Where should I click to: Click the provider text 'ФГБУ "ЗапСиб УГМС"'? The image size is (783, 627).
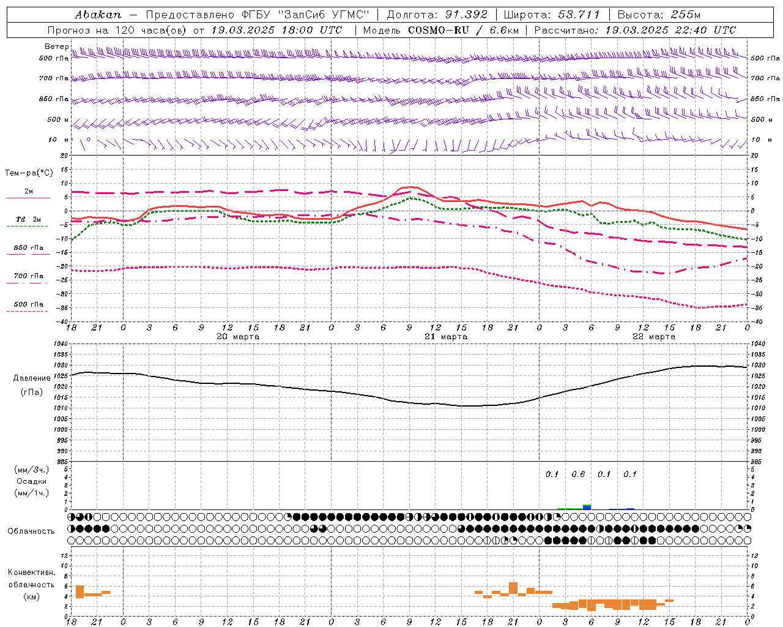[x=306, y=15]
